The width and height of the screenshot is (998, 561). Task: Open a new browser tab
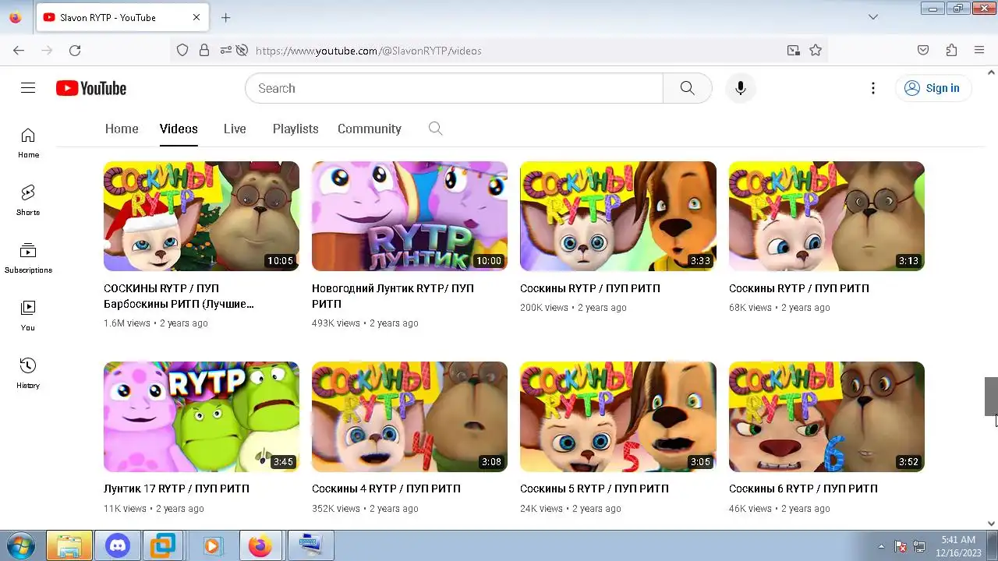point(225,17)
